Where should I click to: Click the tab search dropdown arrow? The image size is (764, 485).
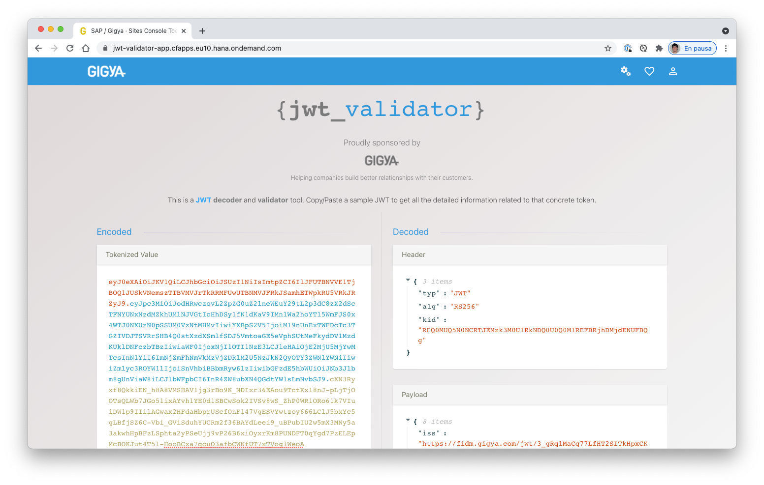coord(726,31)
